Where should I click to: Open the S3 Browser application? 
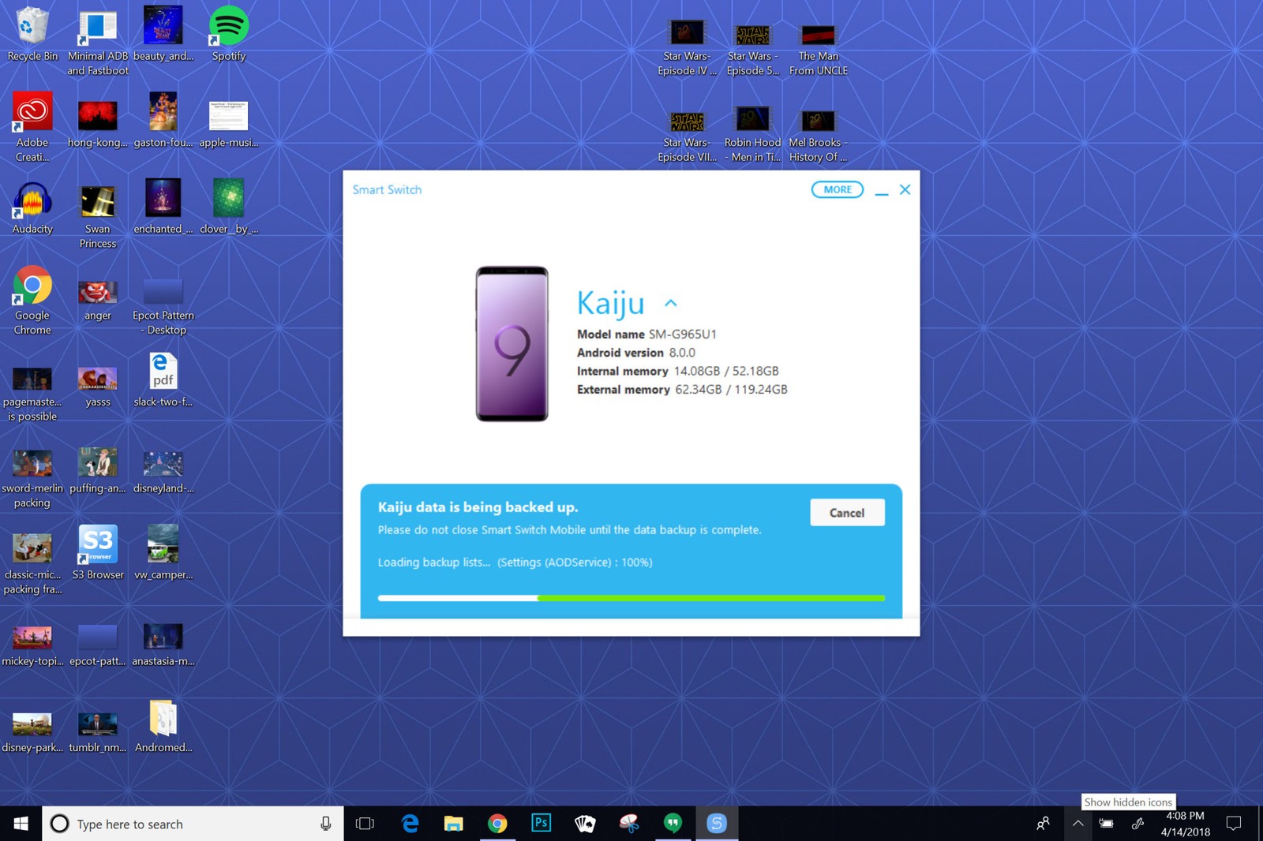(97, 544)
